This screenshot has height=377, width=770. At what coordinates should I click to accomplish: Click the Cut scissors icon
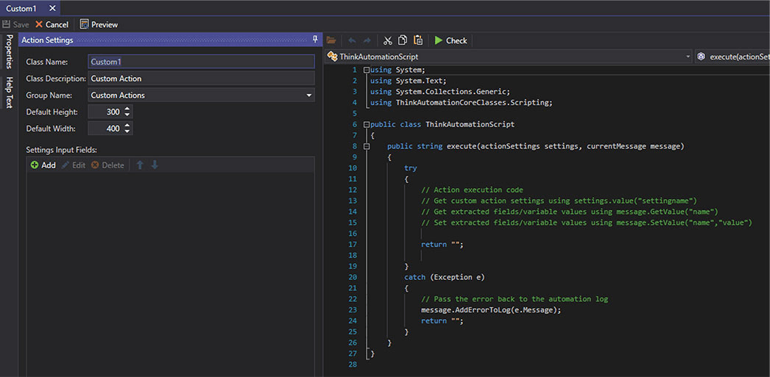point(388,40)
